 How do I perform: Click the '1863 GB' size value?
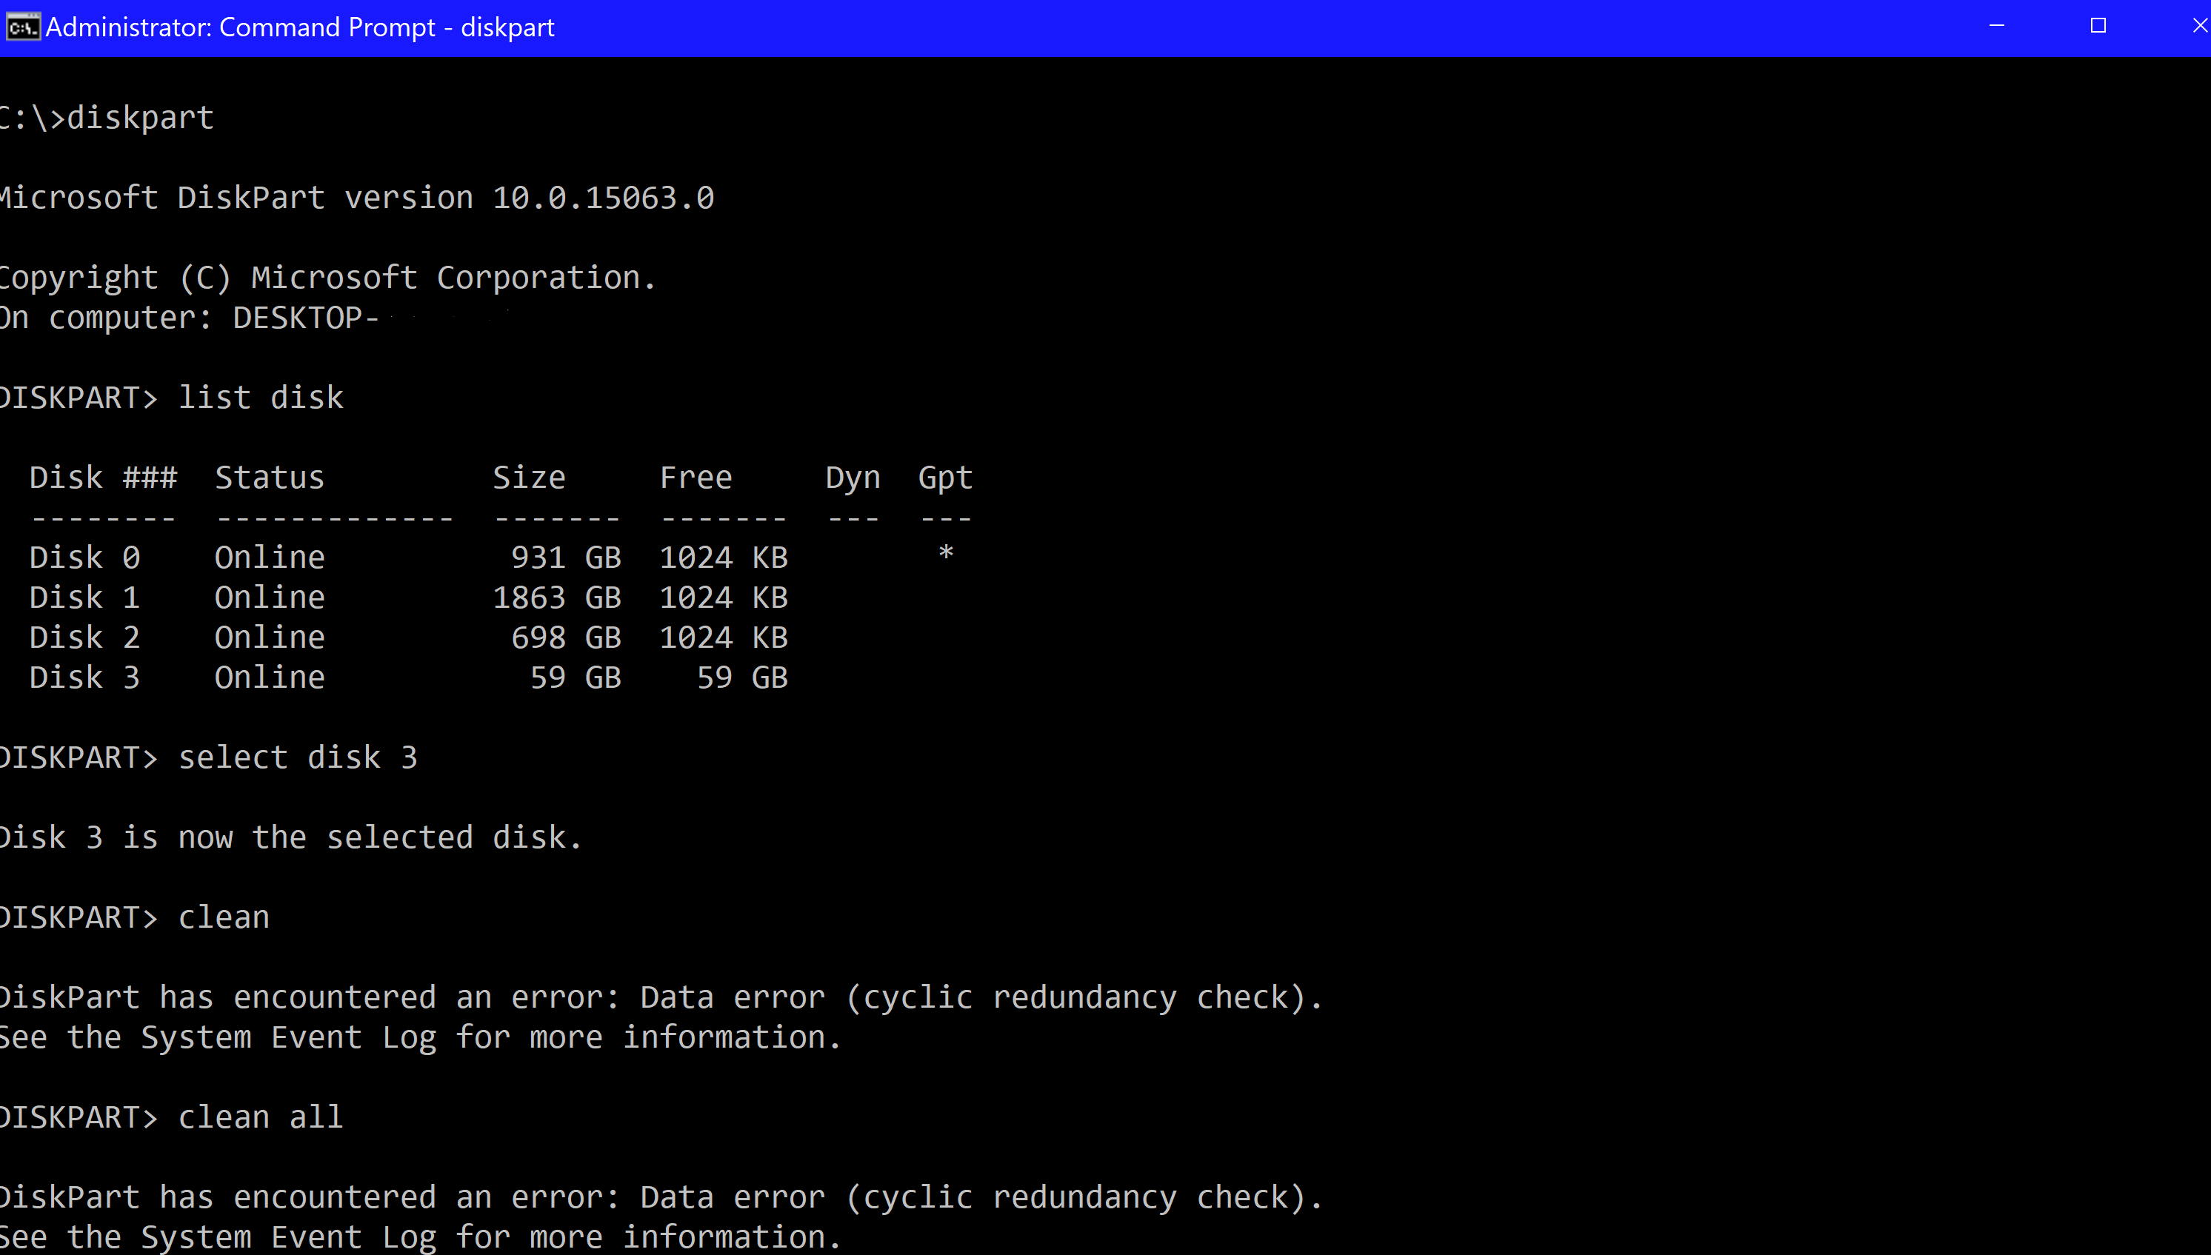point(556,598)
